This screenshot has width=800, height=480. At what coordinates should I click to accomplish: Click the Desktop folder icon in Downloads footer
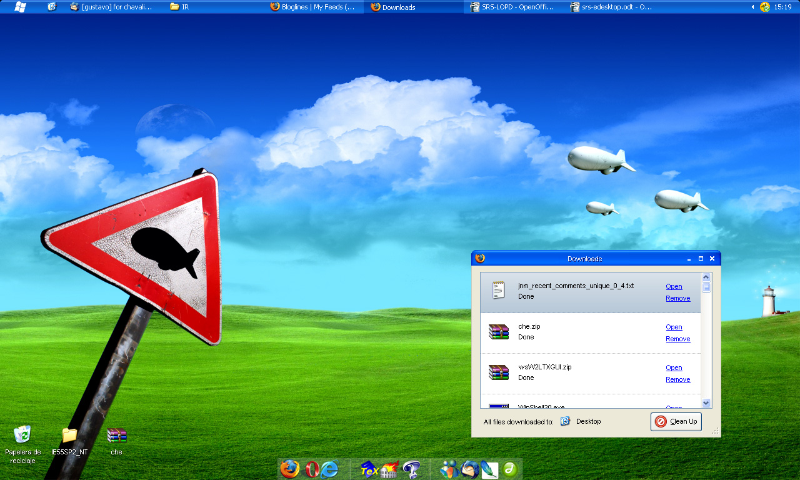click(x=565, y=421)
